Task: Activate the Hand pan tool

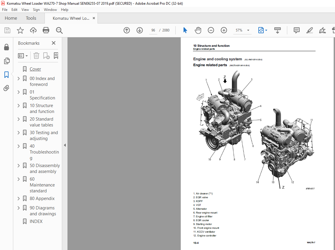Action: click(x=198, y=30)
